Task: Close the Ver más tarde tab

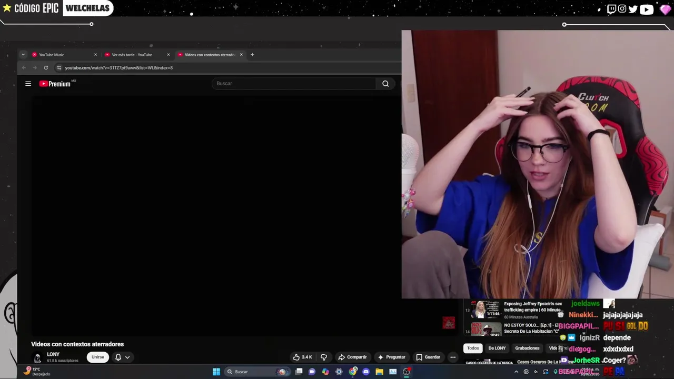Action: point(168,55)
